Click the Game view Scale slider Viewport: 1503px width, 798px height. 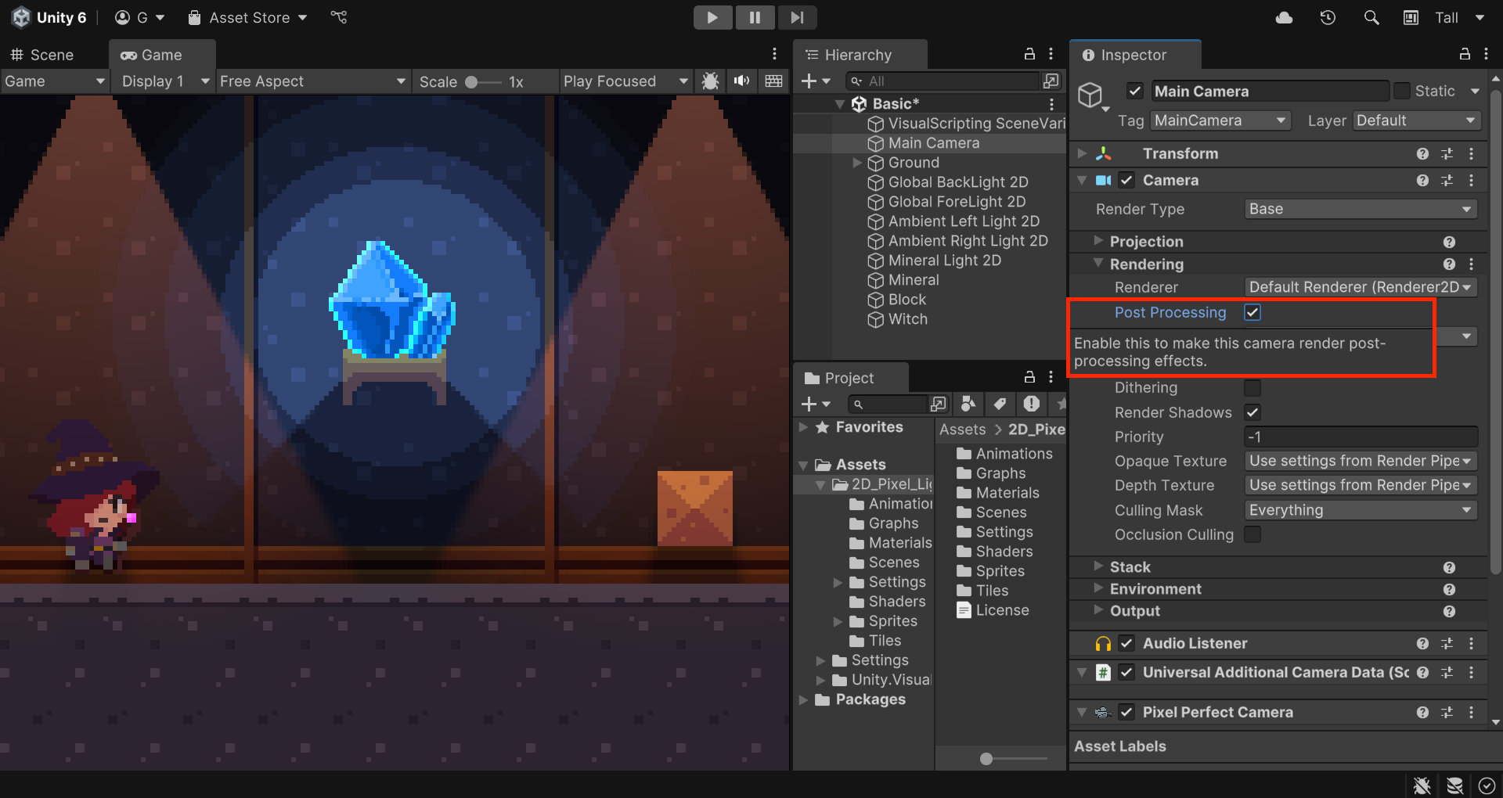[482, 81]
